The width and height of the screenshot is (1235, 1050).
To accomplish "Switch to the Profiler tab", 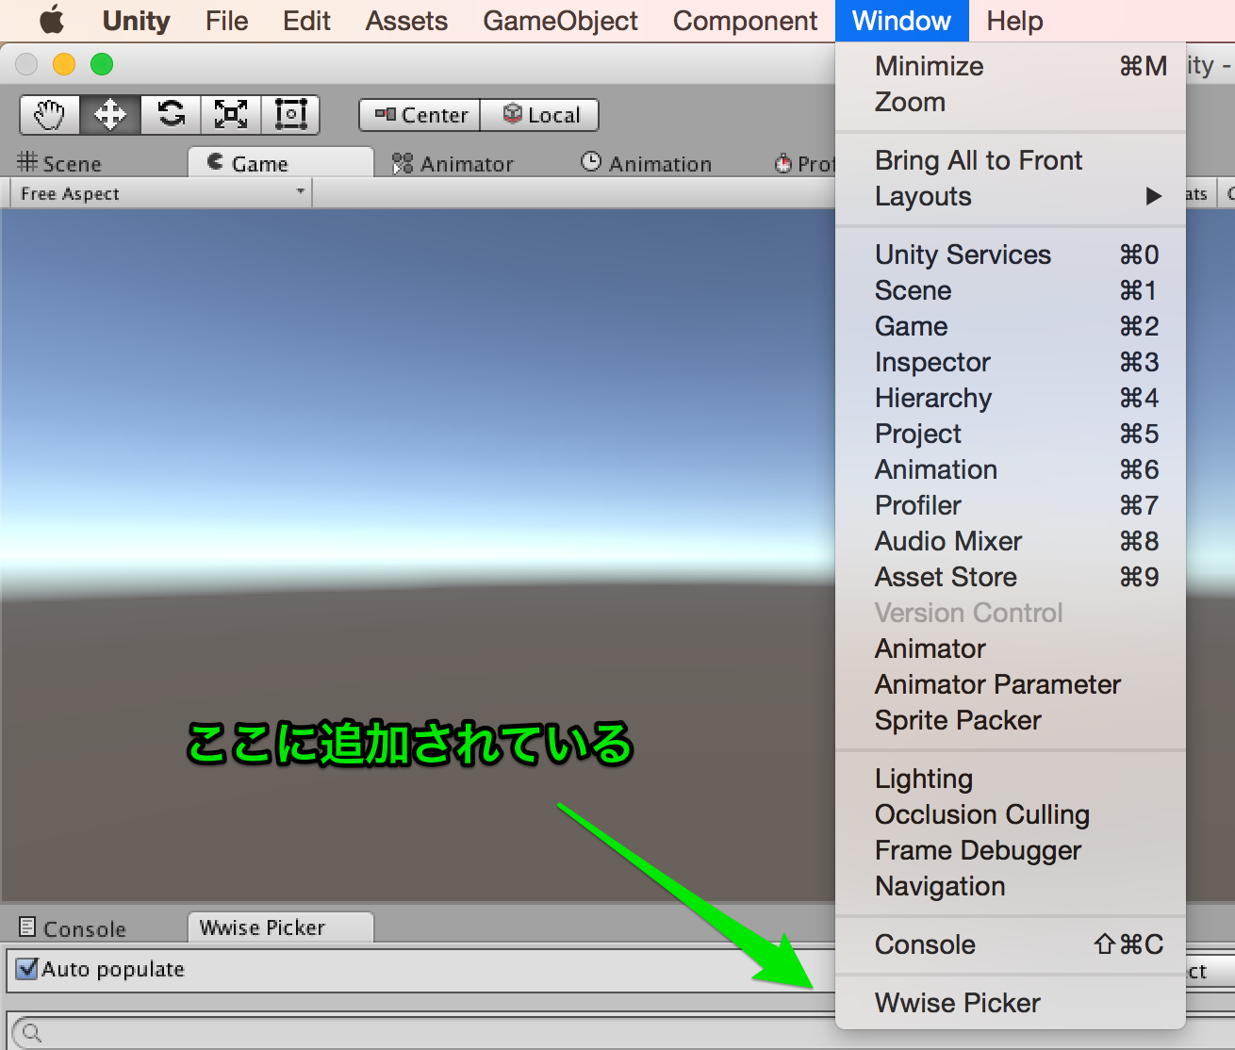I will pos(804,163).
